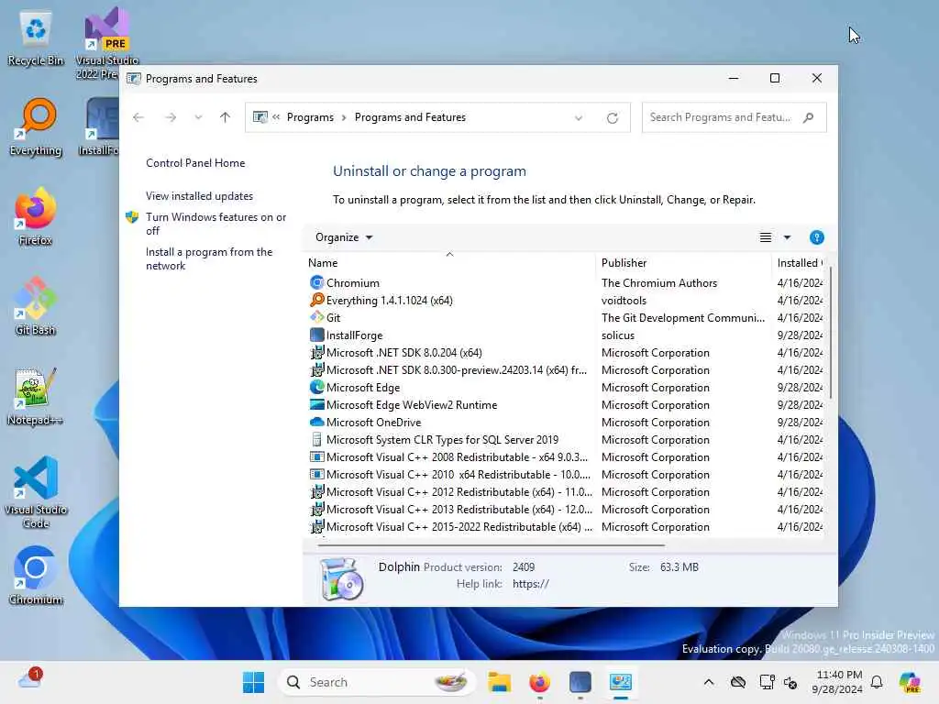Screen dimensions: 939x704
Task: Sort by the Installed On column header
Action: pos(800,263)
